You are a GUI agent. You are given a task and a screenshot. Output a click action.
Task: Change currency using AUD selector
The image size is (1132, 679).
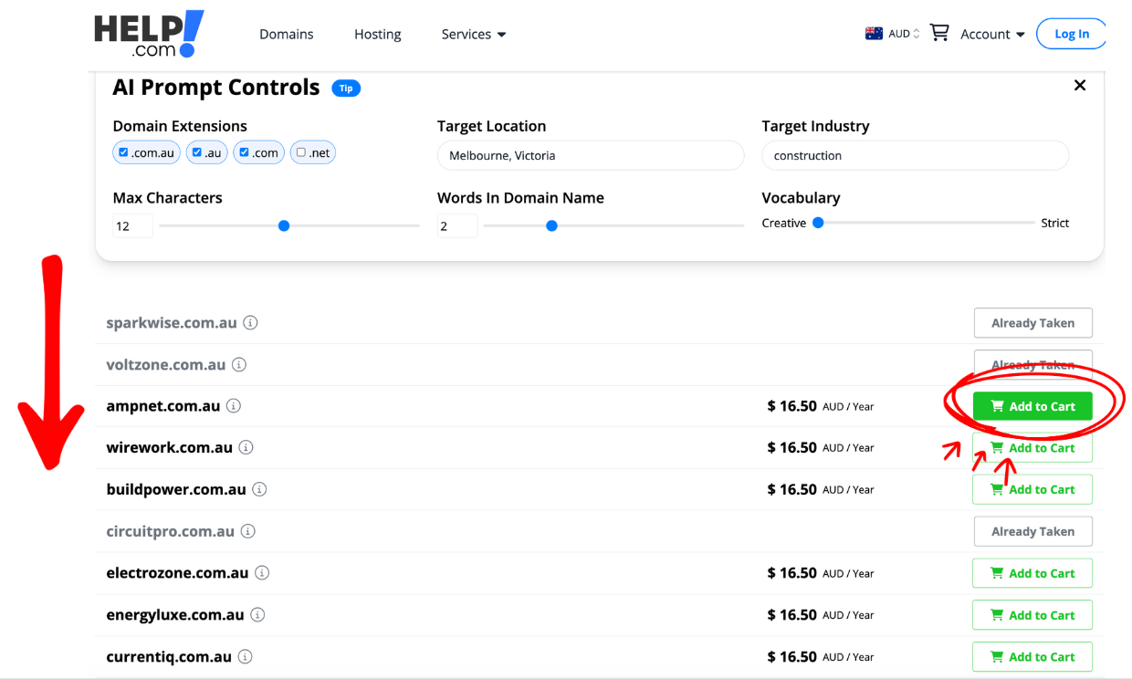click(893, 34)
